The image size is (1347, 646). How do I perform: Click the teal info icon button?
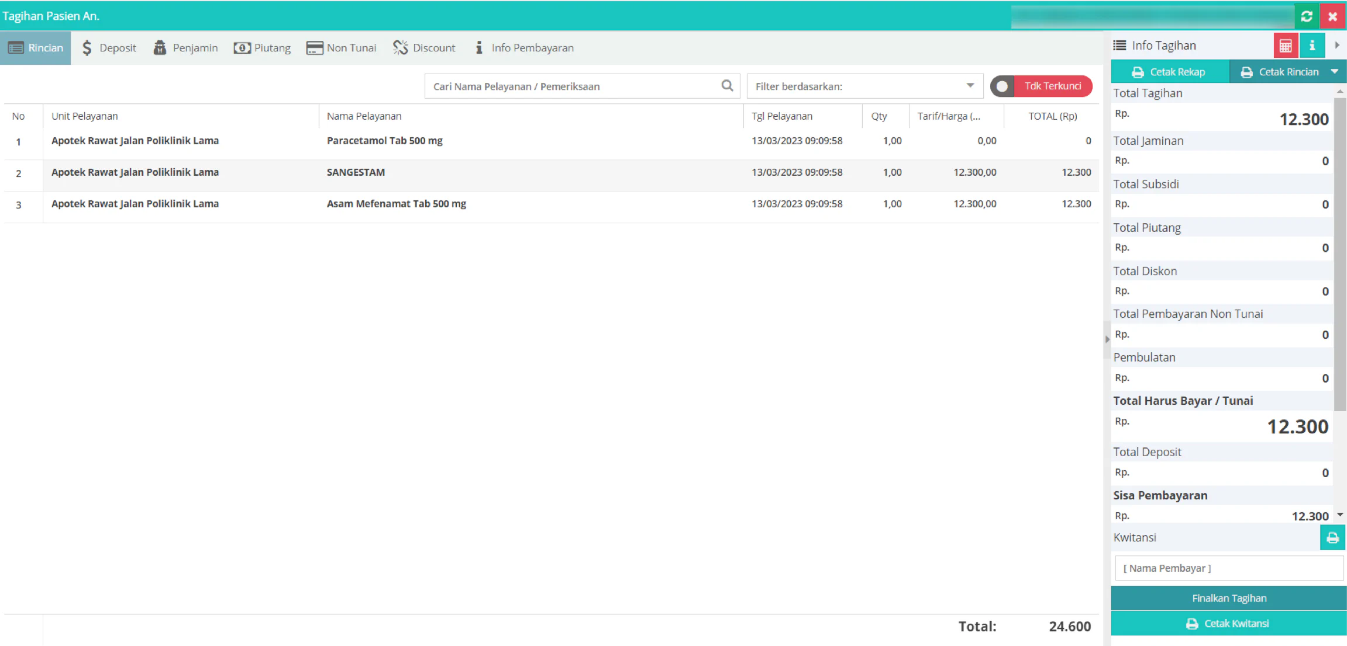click(x=1312, y=46)
